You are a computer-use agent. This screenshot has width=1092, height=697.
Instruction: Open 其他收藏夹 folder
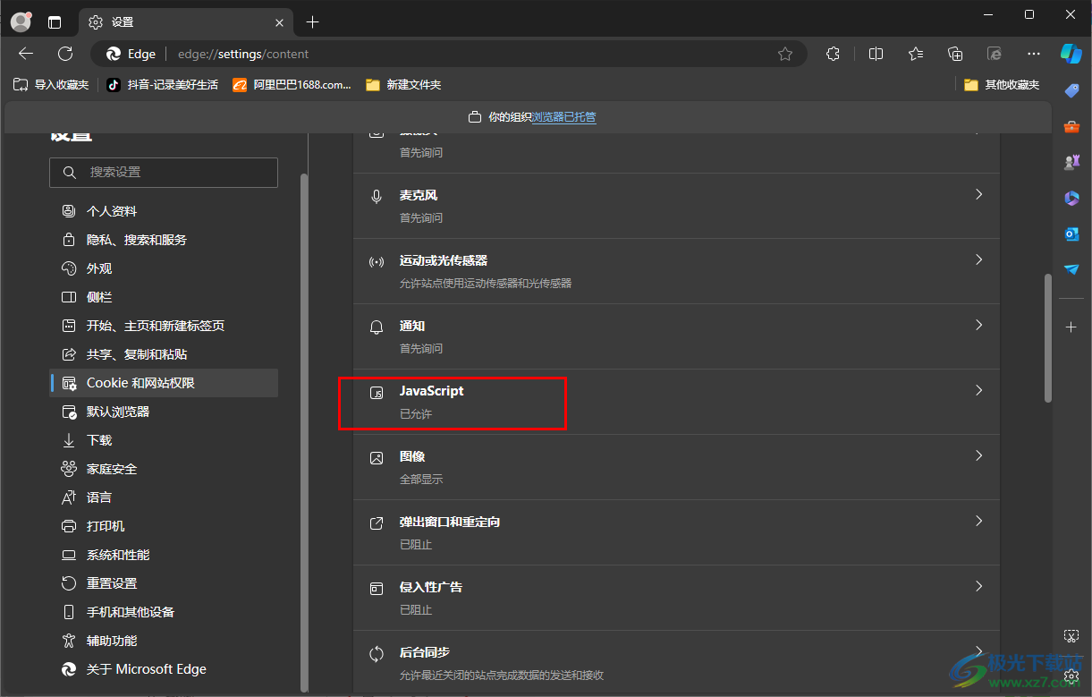1002,85
